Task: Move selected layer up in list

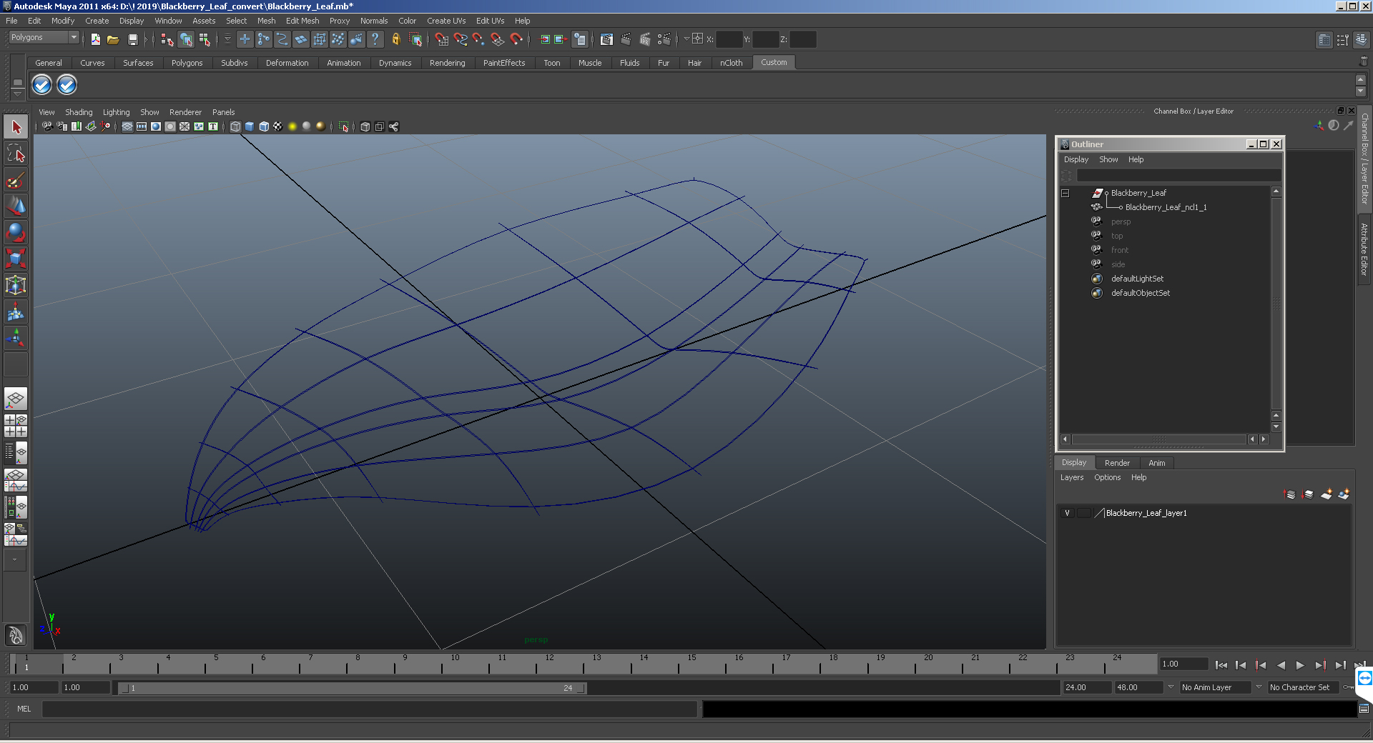Action: tap(1290, 494)
